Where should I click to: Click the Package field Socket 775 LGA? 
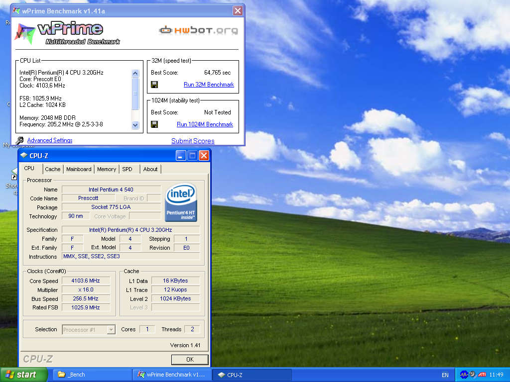tap(111, 207)
